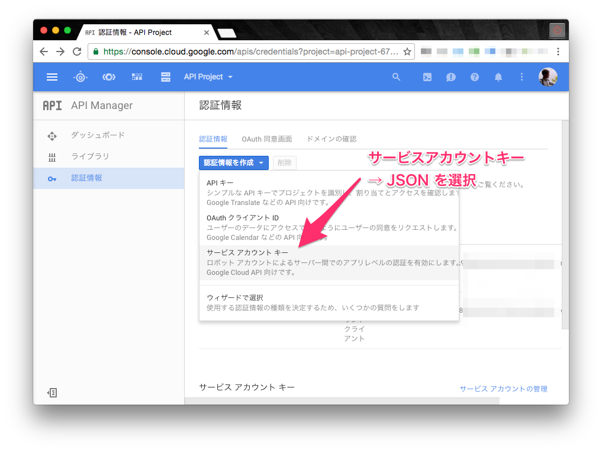Image resolution: width=602 pixels, height=452 pixels.
Task: Open the hamburger navigation menu
Action: pyautogui.click(x=52, y=77)
